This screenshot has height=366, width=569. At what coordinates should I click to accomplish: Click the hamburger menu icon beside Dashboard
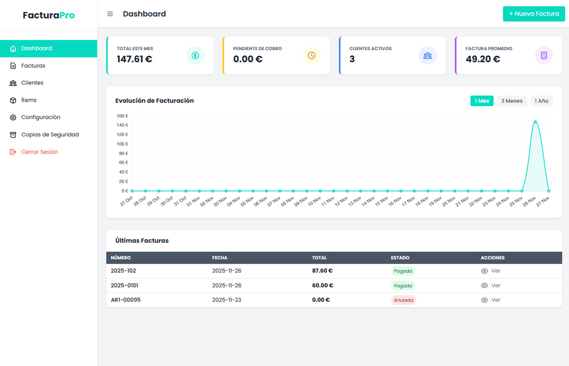(110, 14)
